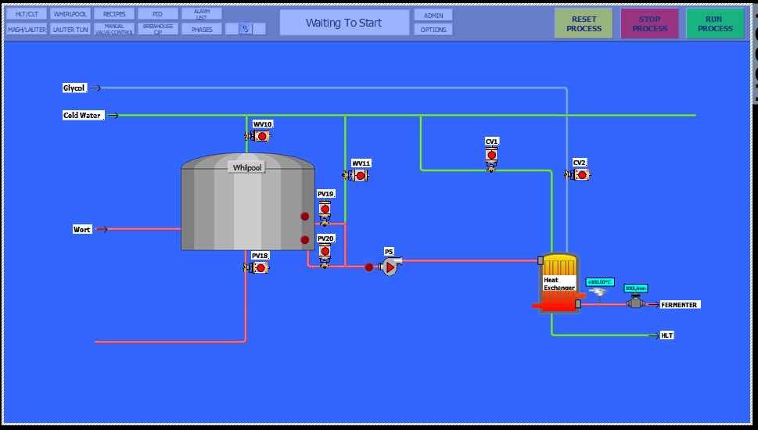Start with RUN PROCESS button
This screenshot has height=430, width=758.
click(x=715, y=23)
